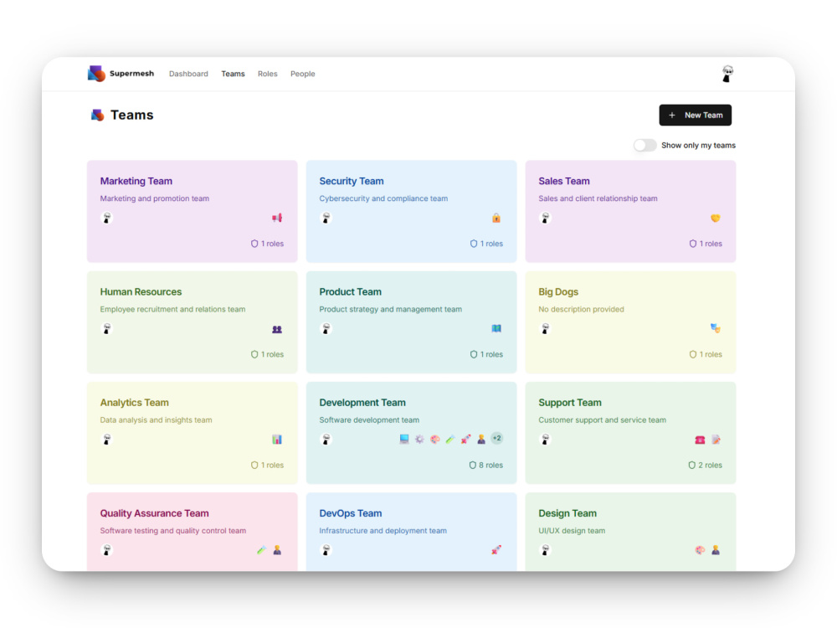Click the person icon on Quality Assurance Team

277,550
